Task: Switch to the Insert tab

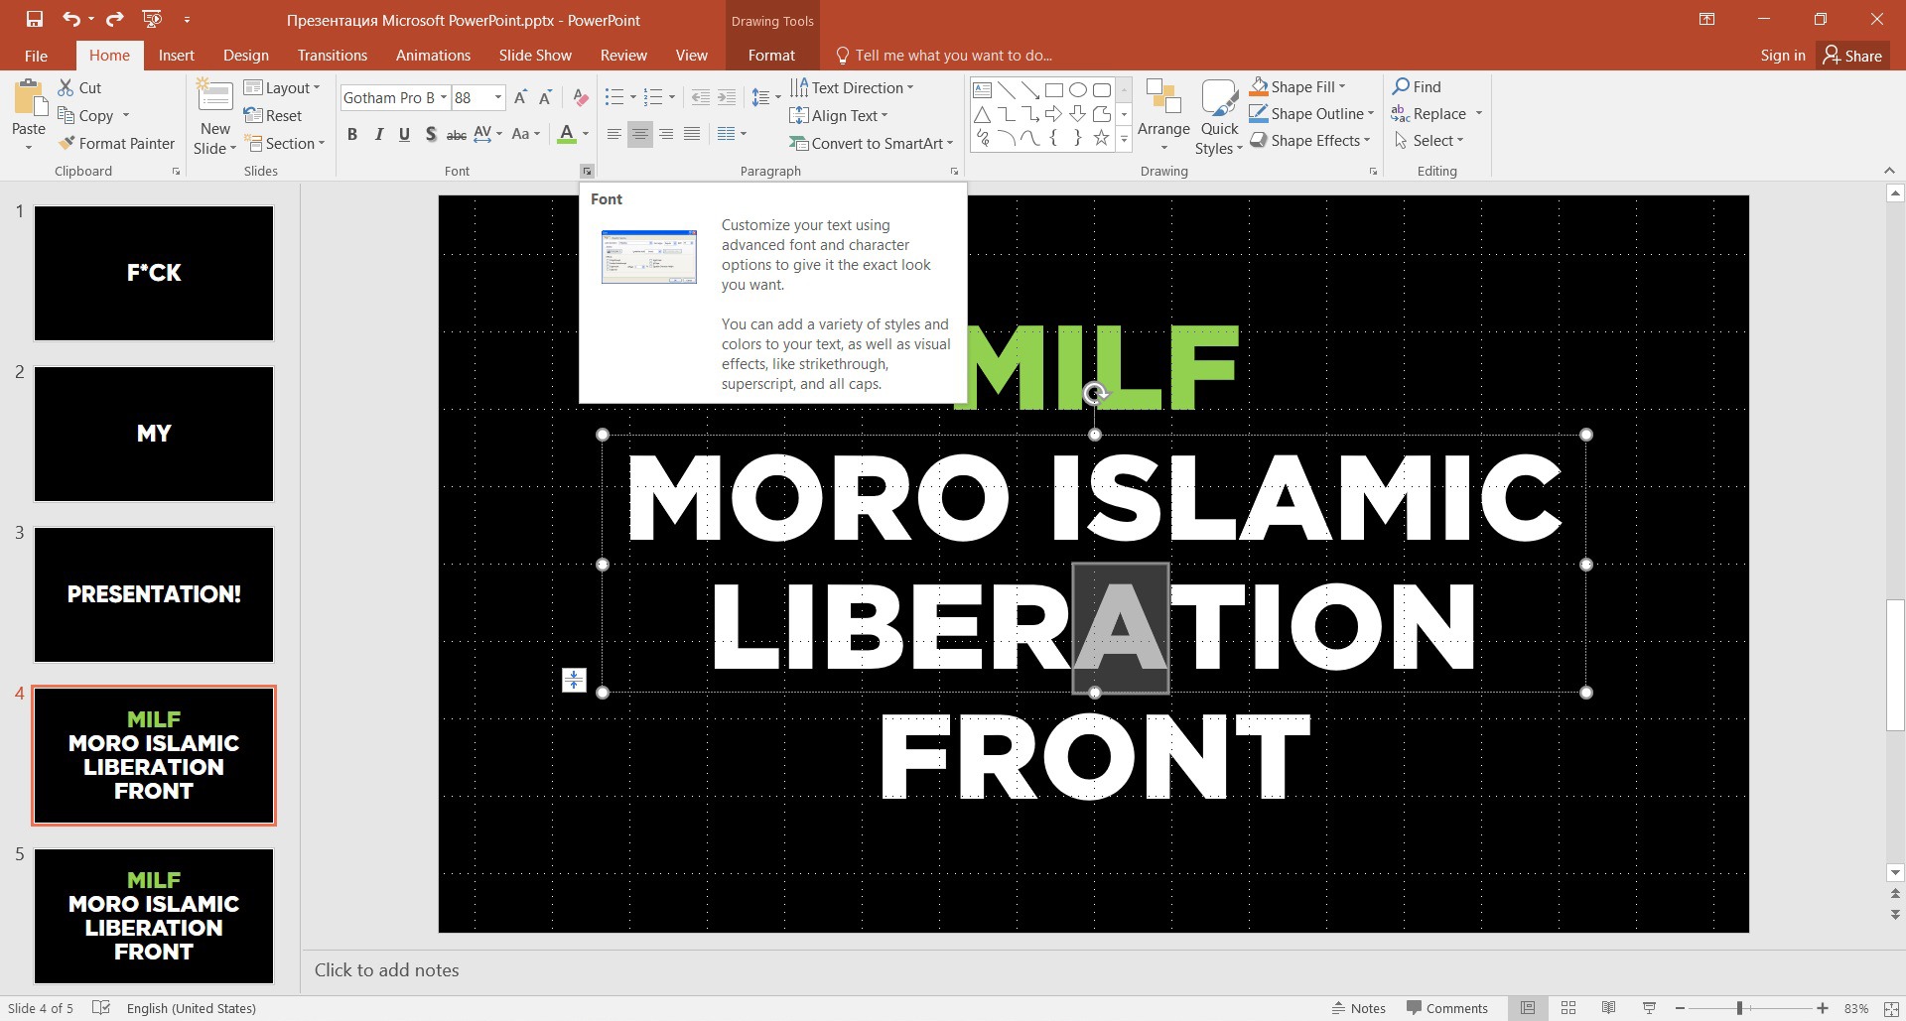Action: [x=177, y=56]
